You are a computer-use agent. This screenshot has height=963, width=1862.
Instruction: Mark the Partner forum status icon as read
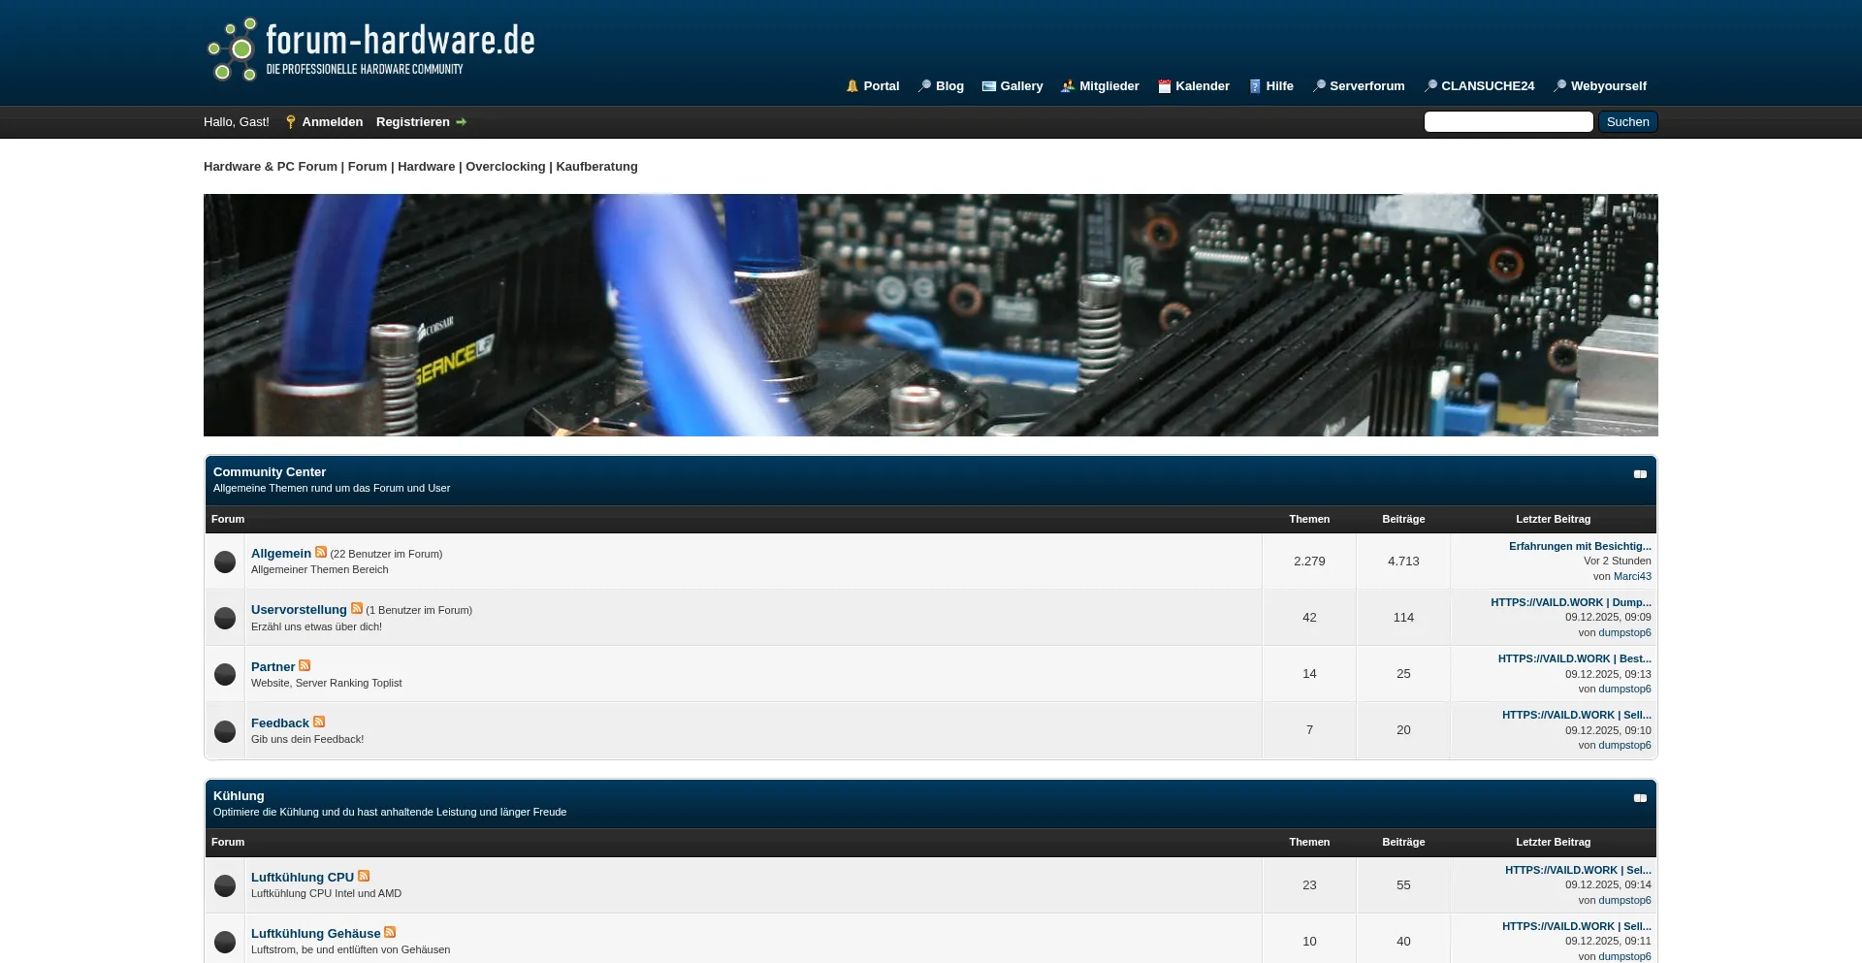click(x=224, y=674)
